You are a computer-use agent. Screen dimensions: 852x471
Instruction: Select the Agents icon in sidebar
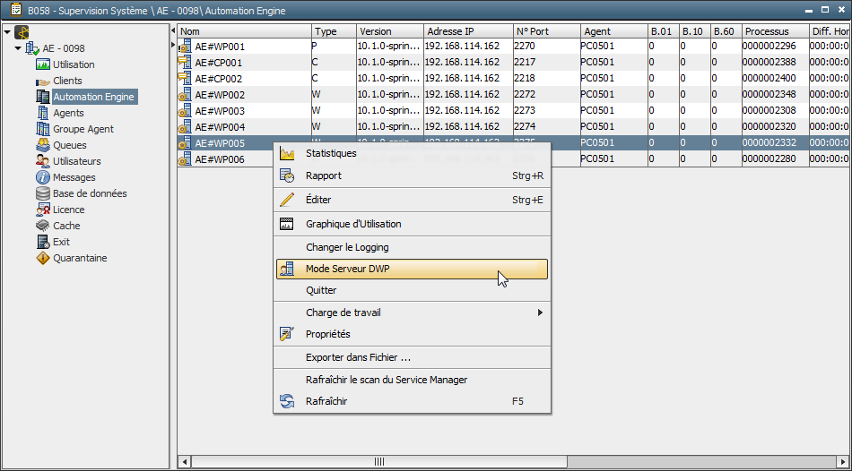coord(43,113)
